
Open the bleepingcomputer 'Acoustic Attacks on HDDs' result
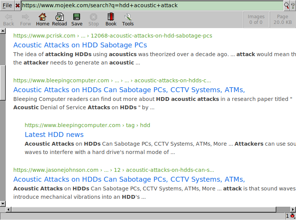pos(129,90)
